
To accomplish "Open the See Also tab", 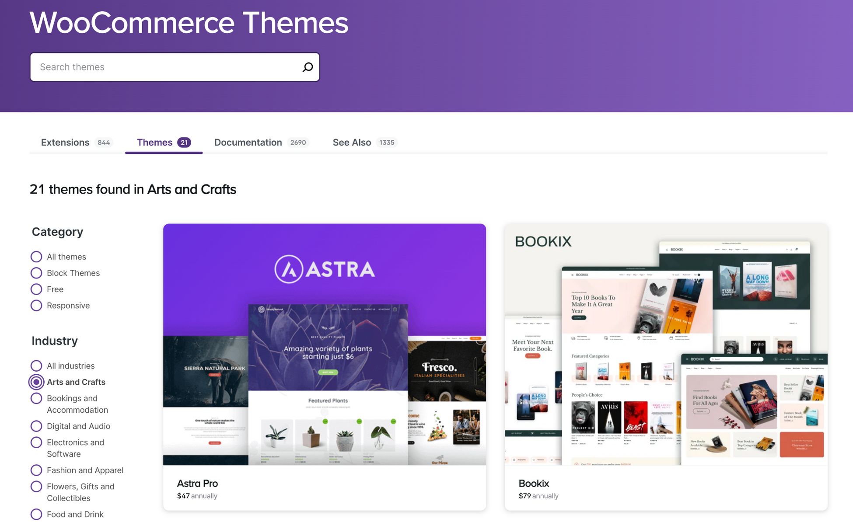I will 365,143.
